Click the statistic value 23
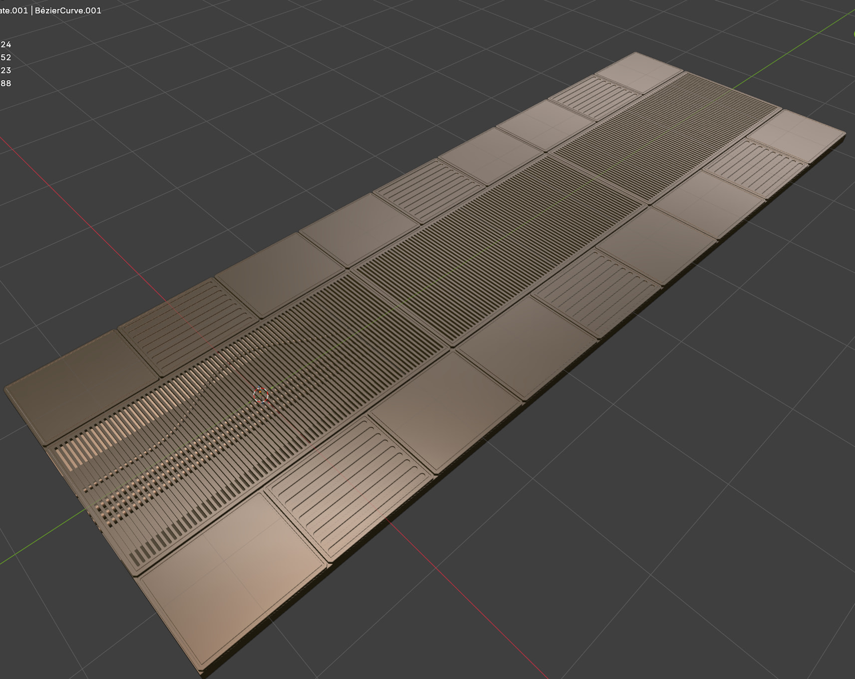The image size is (855, 679). point(6,70)
